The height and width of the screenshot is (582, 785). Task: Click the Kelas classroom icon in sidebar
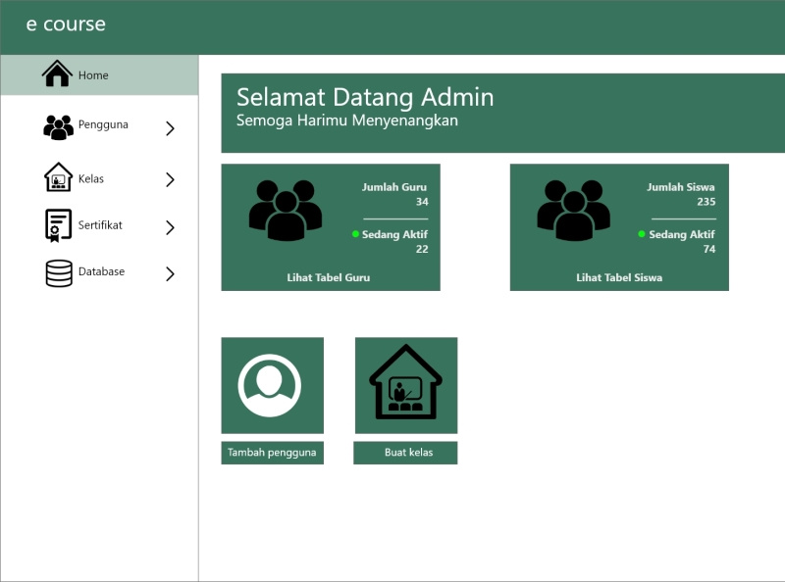(59, 178)
